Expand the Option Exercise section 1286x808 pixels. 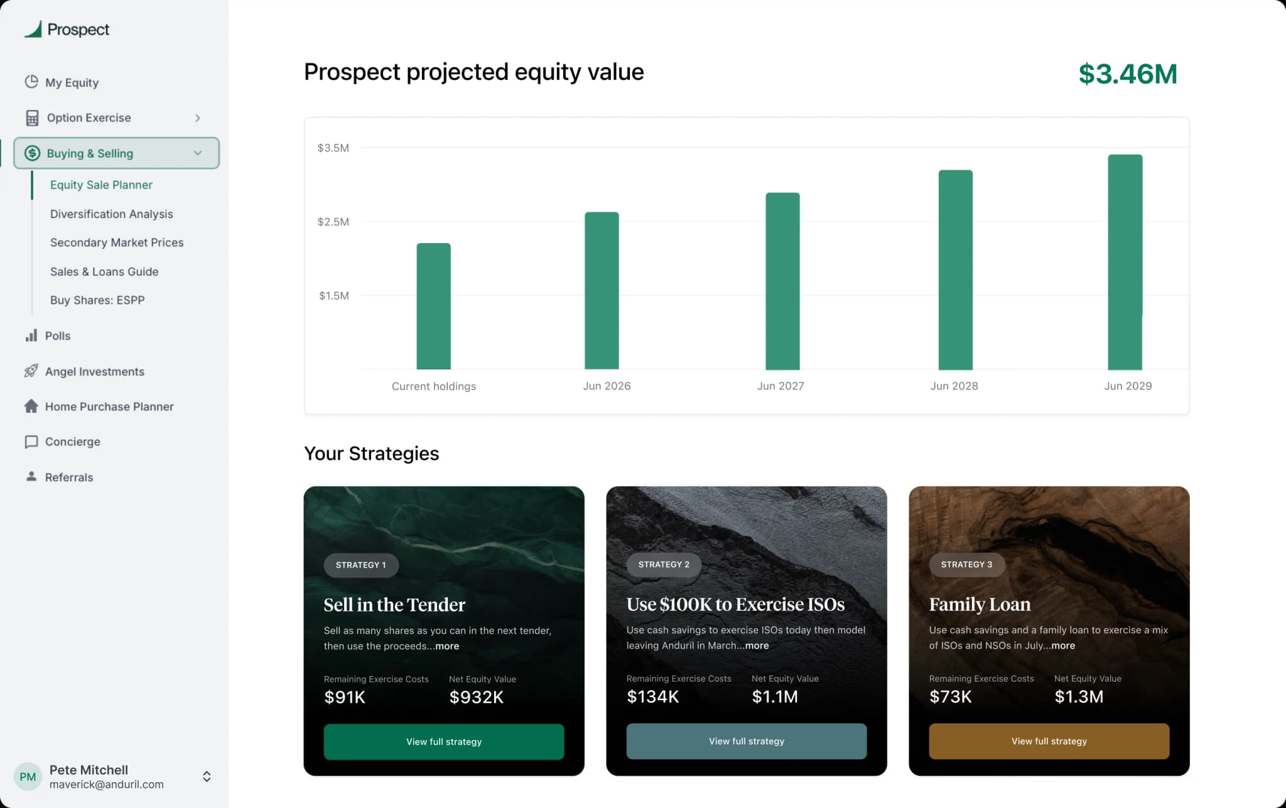198,117
